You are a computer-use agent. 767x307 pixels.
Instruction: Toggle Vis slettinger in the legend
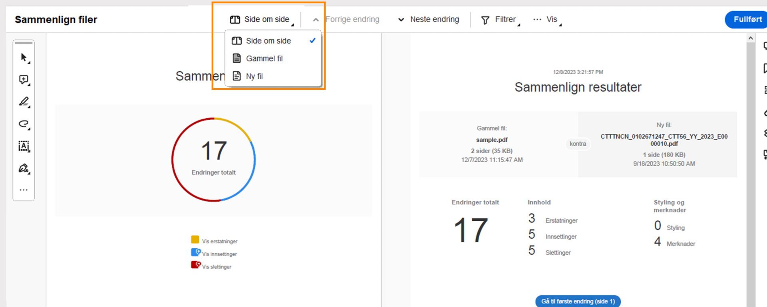coord(217,267)
